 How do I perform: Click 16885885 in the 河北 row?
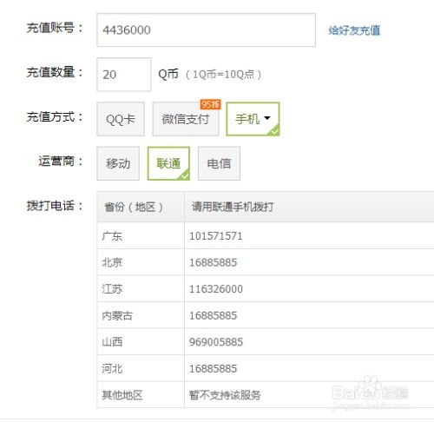point(214,369)
